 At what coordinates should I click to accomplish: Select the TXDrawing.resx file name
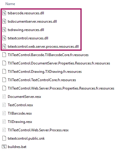[x=20, y=122]
